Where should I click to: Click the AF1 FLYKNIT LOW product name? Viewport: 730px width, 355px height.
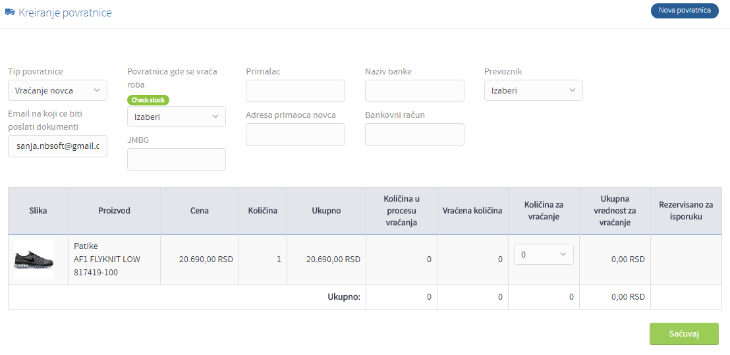[x=107, y=259]
